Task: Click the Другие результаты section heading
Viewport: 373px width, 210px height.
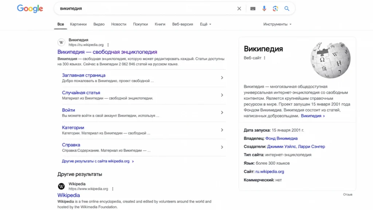Action: click(x=80, y=174)
